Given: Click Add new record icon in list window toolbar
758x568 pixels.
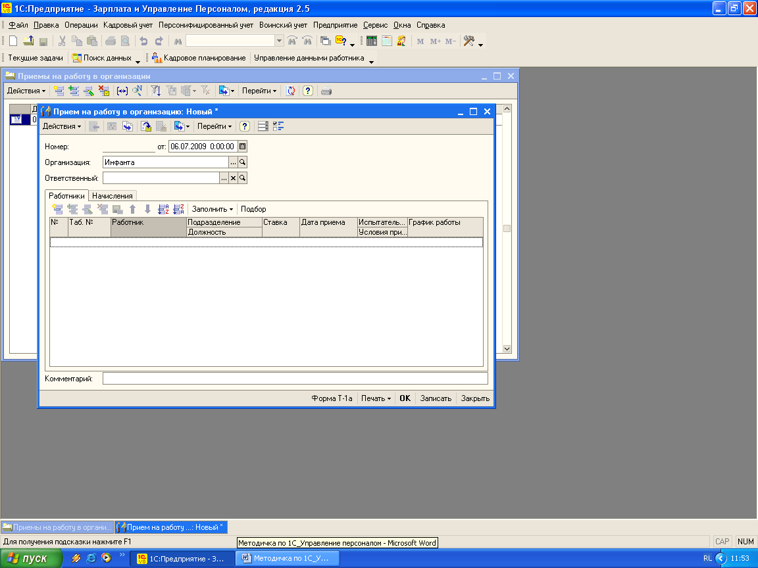Looking at the screenshot, I should [x=59, y=91].
